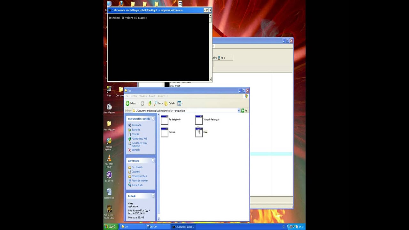Switch to the Dev-C++ taskbar button

click(x=157, y=227)
